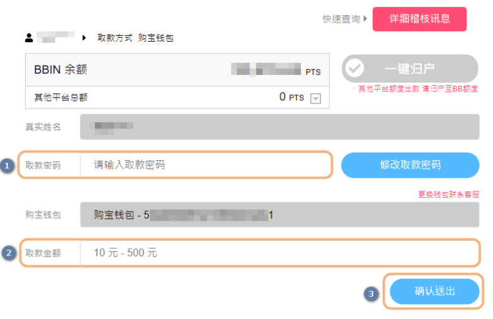Click the step 1 number badge

8,166
